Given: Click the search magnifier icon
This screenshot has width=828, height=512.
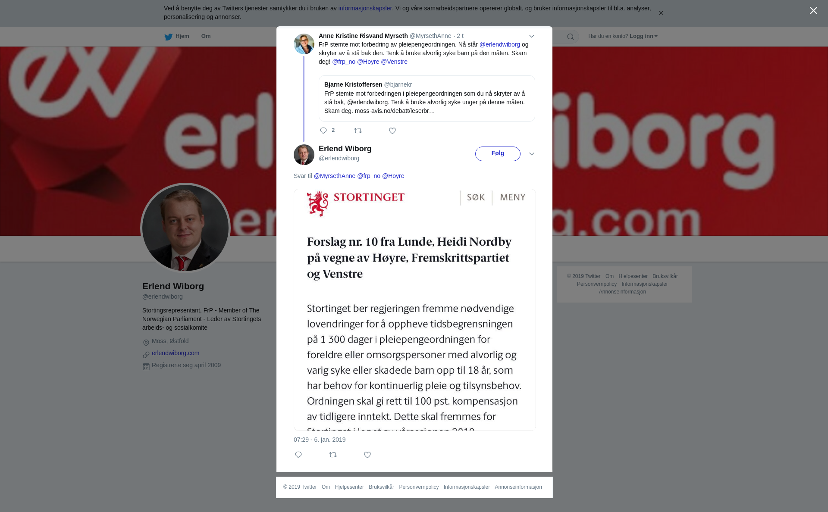Looking at the screenshot, I should [571, 37].
